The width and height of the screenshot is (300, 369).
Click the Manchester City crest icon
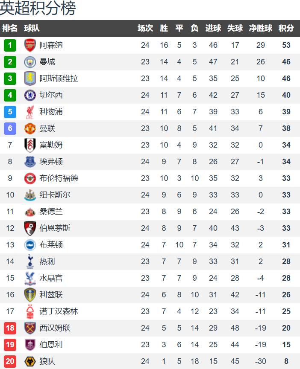(x=30, y=62)
